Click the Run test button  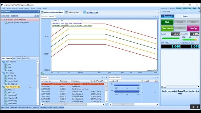[x=167, y=22]
